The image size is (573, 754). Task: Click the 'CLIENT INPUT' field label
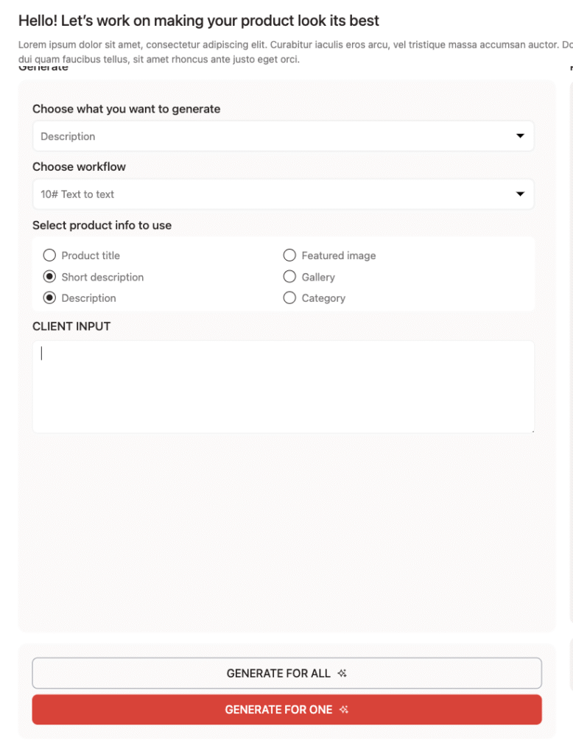point(71,326)
